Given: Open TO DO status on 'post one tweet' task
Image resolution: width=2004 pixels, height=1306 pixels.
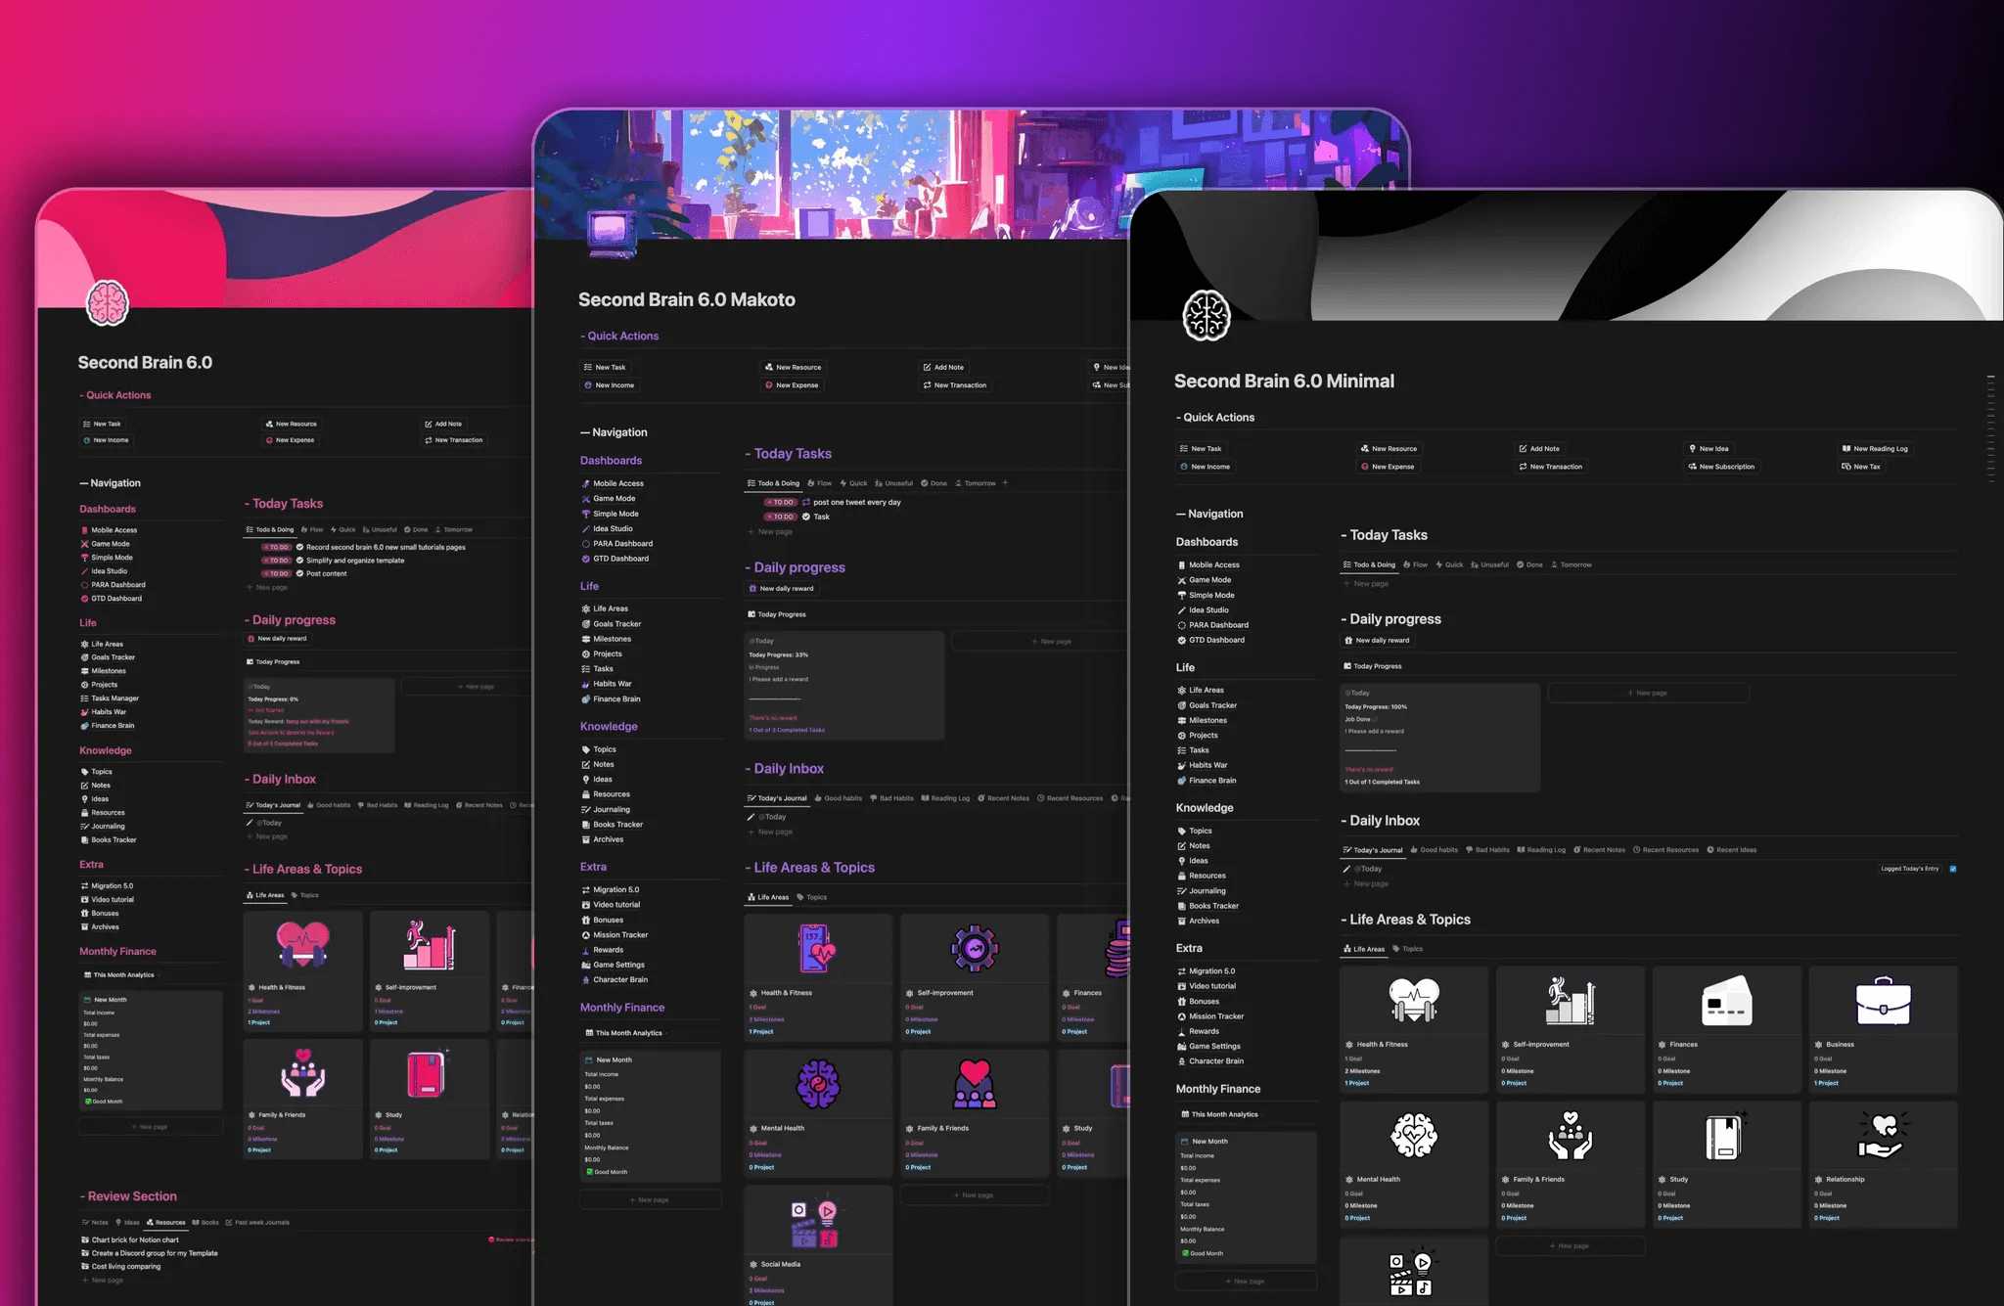Looking at the screenshot, I should pos(781,502).
